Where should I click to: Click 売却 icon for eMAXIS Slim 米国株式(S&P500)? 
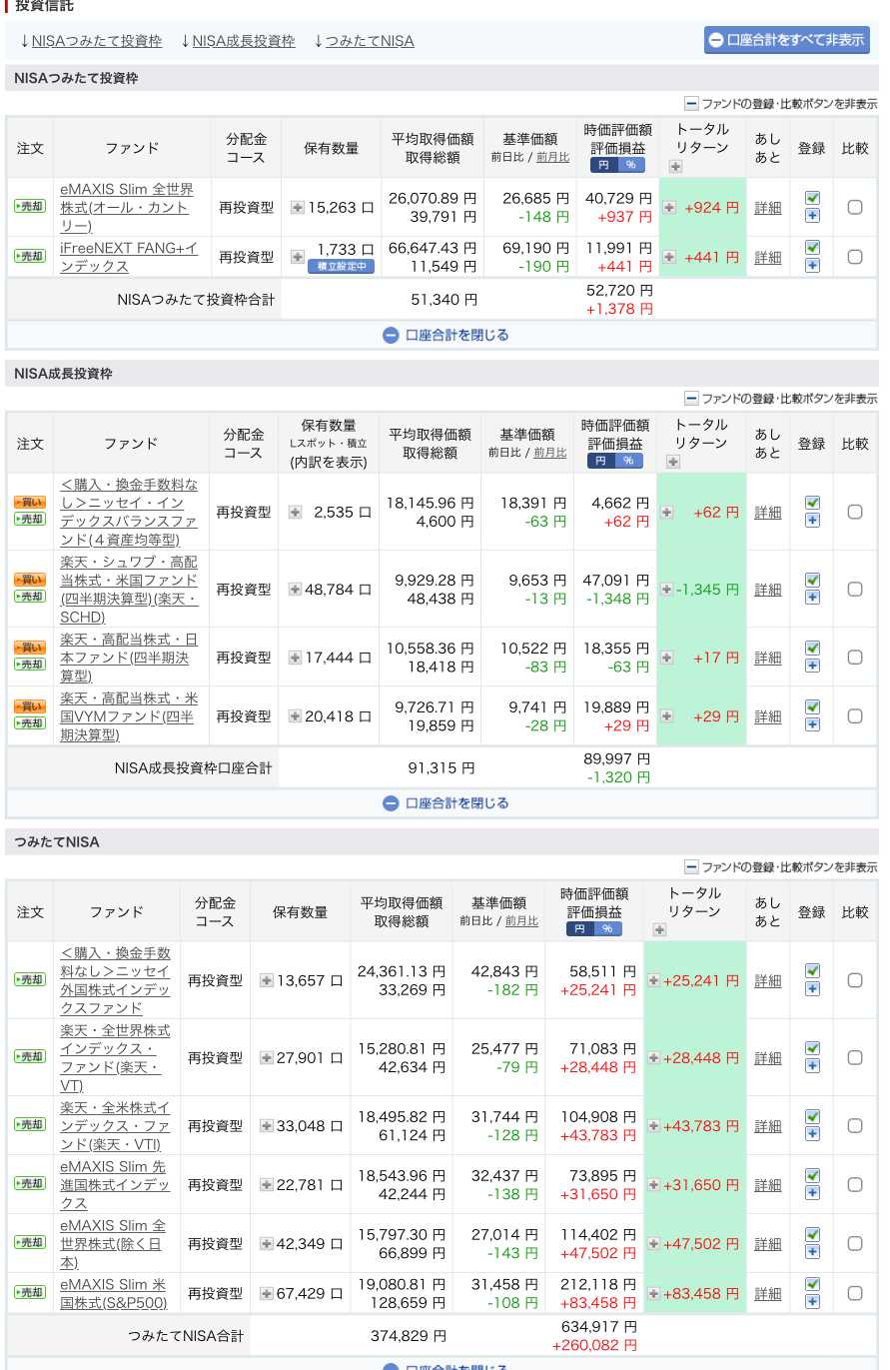click(30, 1293)
